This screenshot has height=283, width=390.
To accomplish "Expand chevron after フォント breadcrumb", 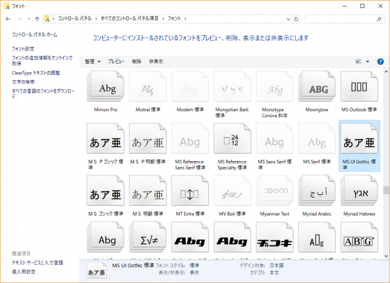I will [x=185, y=19].
